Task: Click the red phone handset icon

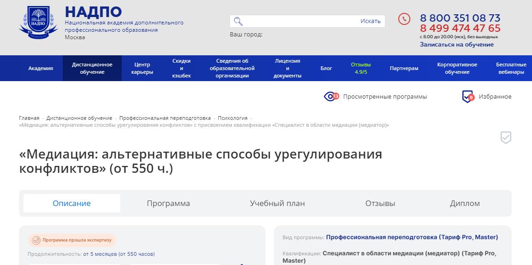Action: click(404, 19)
